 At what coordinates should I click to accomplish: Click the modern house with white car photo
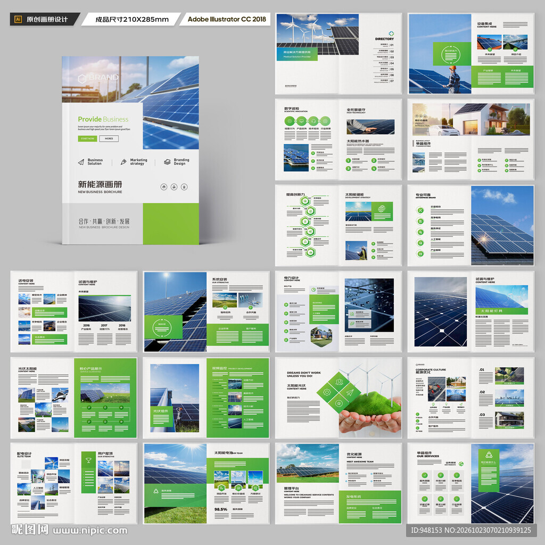coord(472,120)
